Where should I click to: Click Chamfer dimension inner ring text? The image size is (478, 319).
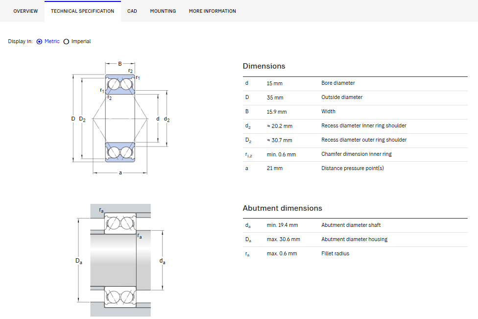(x=357, y=154)
